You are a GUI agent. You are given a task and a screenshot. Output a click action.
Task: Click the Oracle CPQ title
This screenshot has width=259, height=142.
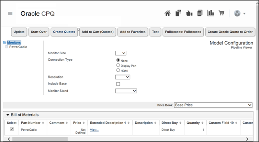pyautogui.click(x=38, y=14)
